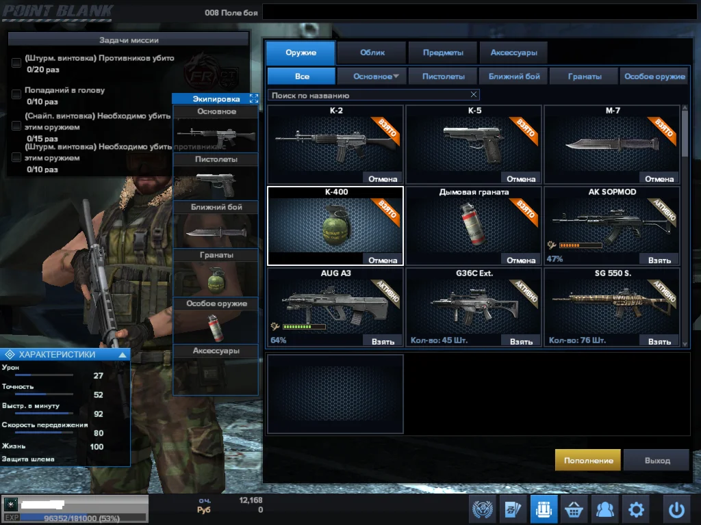Screen dimensions: 701x525
Task: Switch to the Облик tab
Action: 372,53
